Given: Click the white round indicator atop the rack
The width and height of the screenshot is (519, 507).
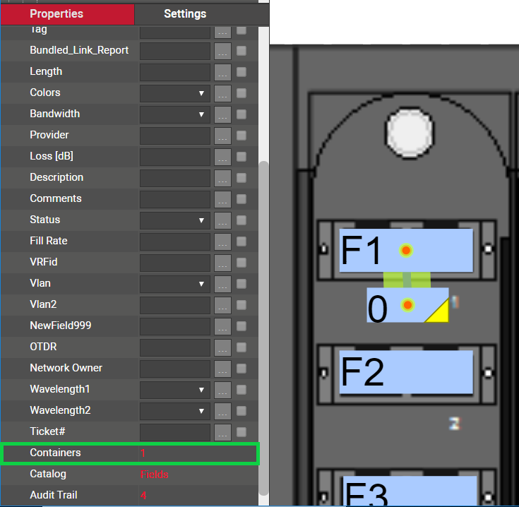Looking at the screenshot, I should 410,133.
